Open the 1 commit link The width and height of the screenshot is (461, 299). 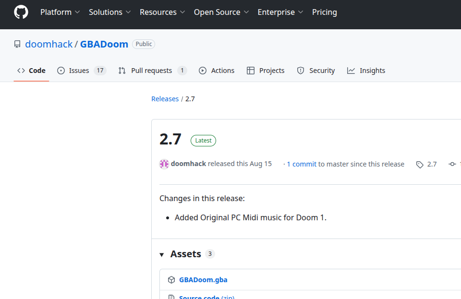click(x=302, y=164)
